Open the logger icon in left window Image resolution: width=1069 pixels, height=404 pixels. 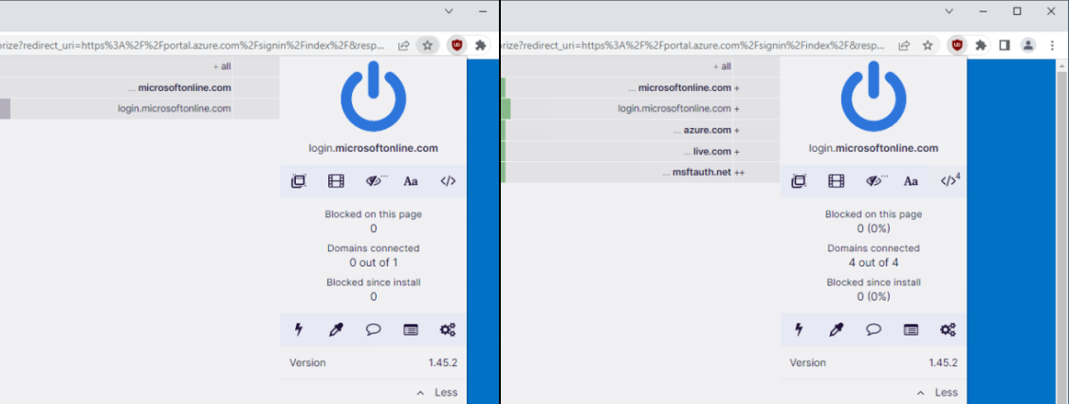pos(411,330)
